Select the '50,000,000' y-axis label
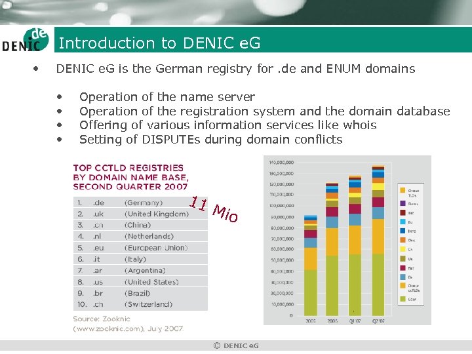Viewport: 472px width, 354px height. click(x=283, y=260)
